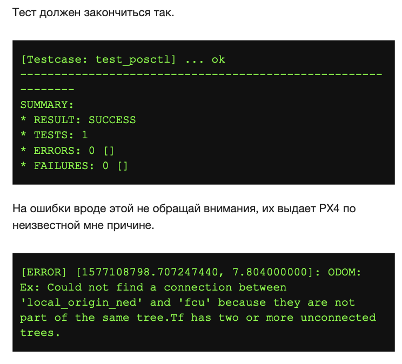Click the 'SUMMARY:' line in first code block
The image size is (402, 364).
click(47, 105)
